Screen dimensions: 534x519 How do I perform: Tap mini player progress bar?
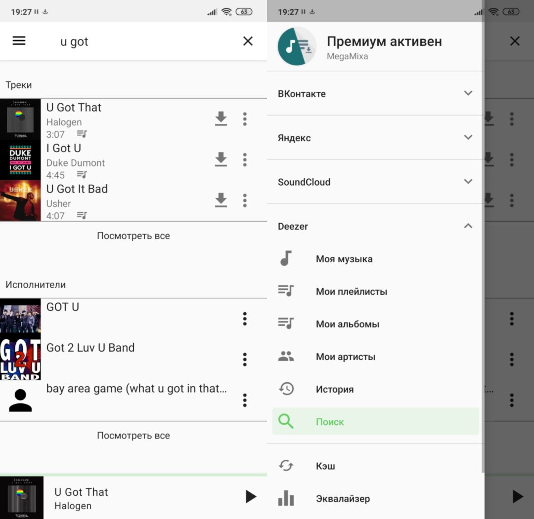[x=133, y=475]
